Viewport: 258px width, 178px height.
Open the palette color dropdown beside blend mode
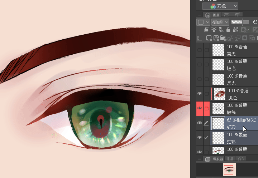pyautogui.click(x=204, y=22)
